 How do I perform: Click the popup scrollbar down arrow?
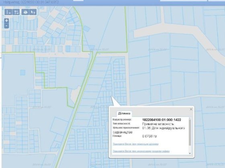pos(190,153)
